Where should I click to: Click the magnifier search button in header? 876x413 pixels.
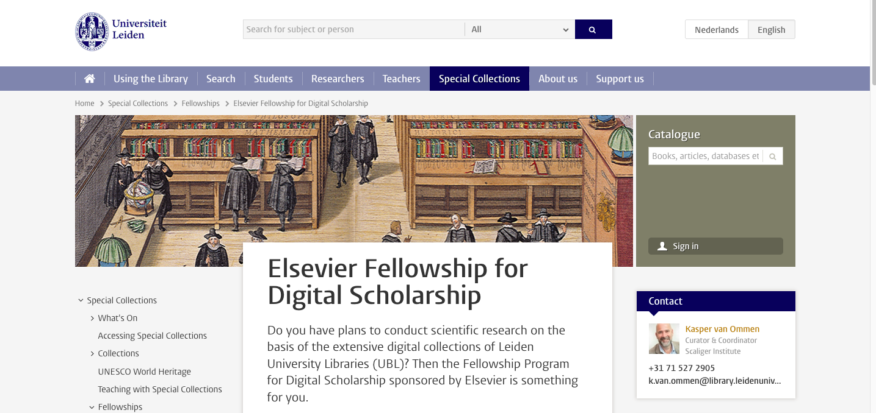(x=593, y=29)
